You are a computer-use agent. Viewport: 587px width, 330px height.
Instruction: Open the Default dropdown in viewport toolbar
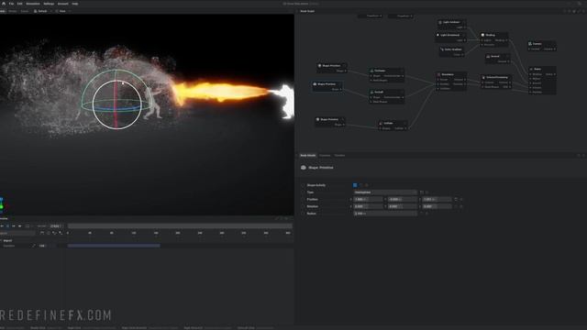click(x=42, y=11)
